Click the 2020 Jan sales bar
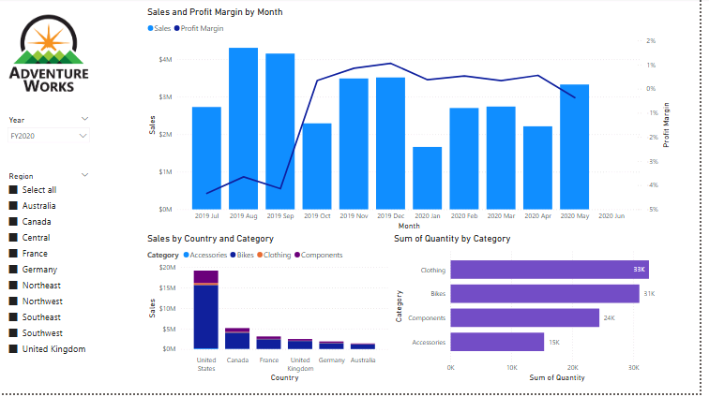 [x=427, y=178]
